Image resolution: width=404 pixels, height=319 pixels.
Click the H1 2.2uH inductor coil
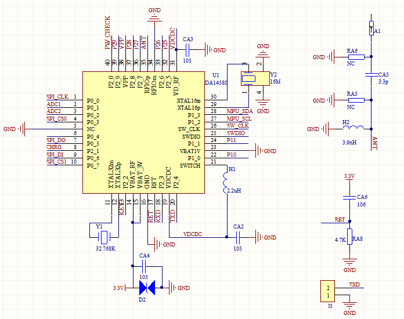226,183
